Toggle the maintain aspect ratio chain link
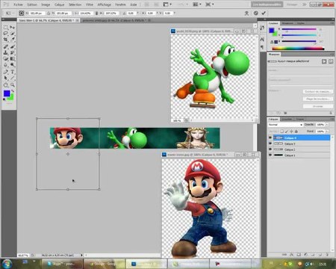 [96, 13]
